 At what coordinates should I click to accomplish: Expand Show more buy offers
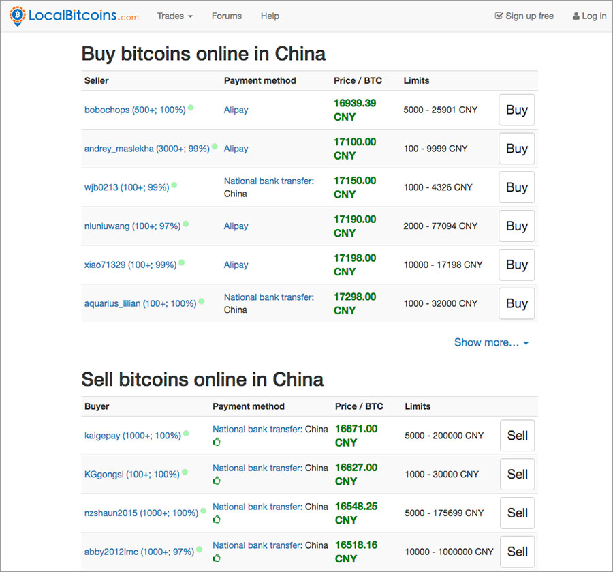click(x=491, y=342)
